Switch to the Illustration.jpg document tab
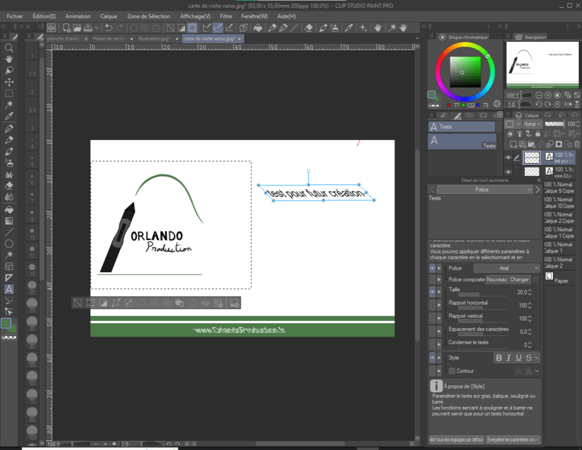Screen dimensions: 582x450 pos(154,39)
